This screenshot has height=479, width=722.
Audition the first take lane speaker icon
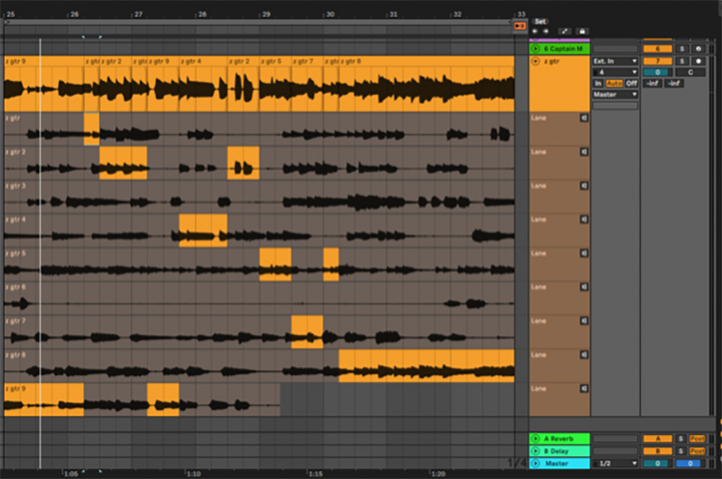point(583,118)
